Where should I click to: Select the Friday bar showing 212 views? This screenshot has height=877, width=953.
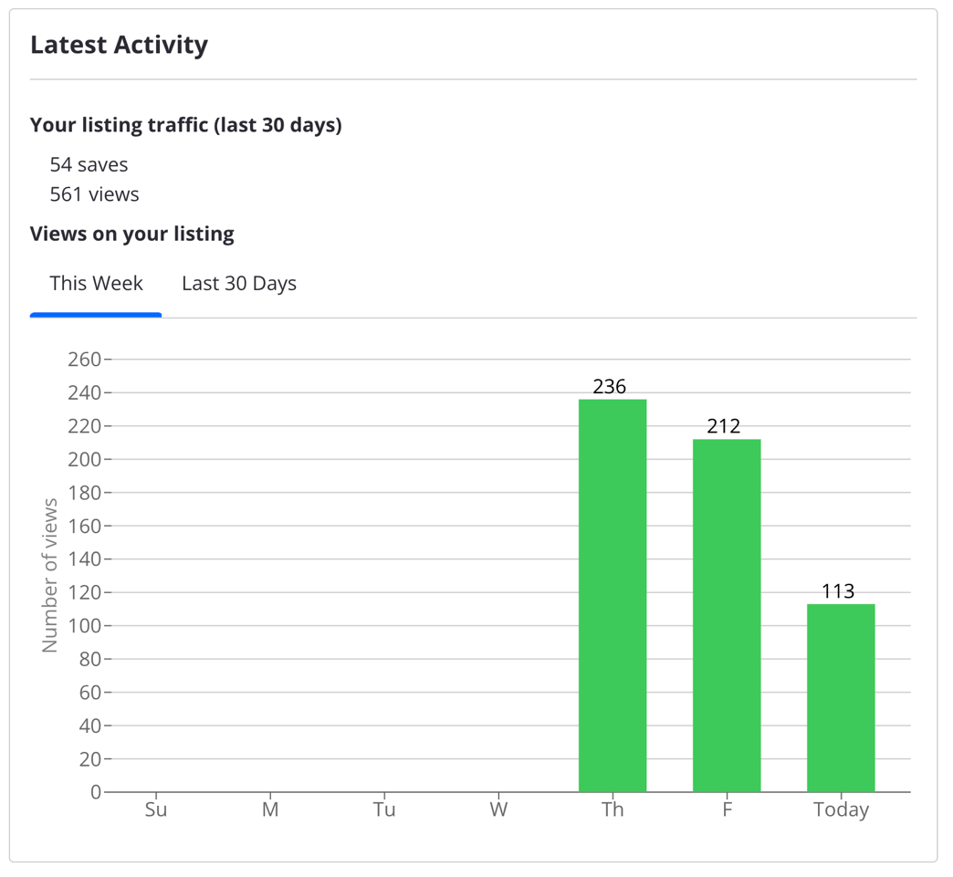(x=727, y=616)
